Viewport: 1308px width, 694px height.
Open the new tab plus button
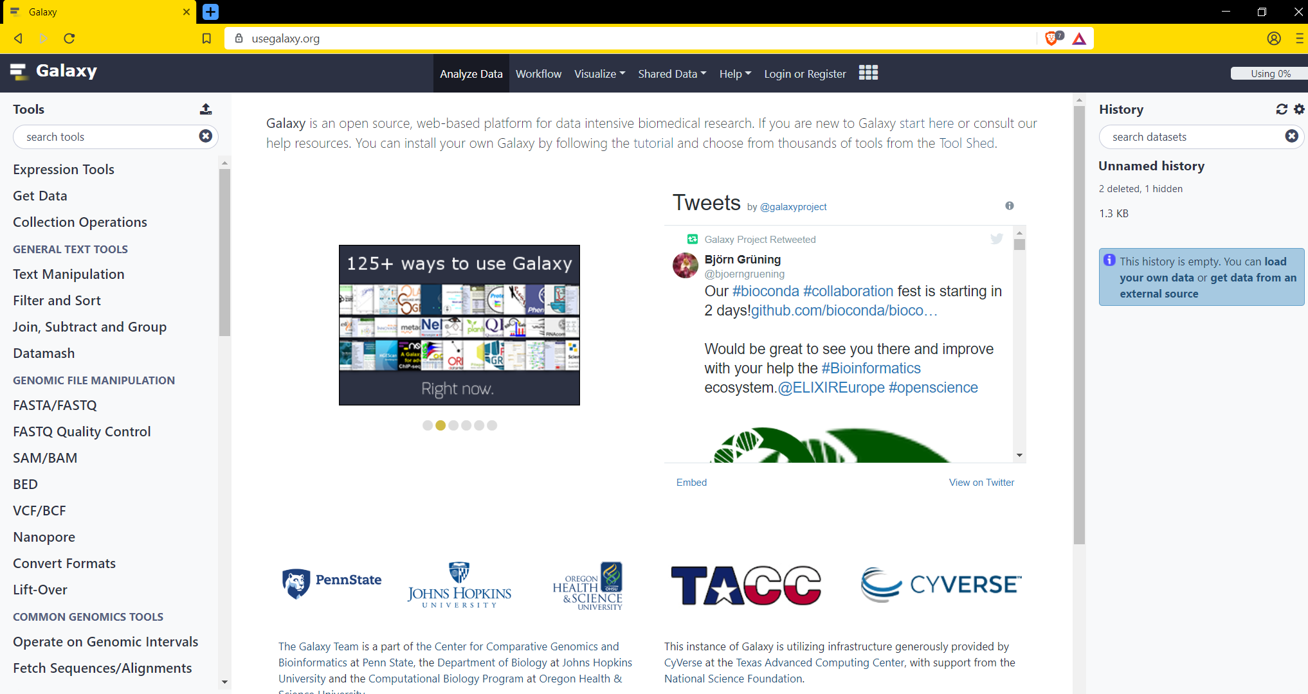tap(210, 12)
